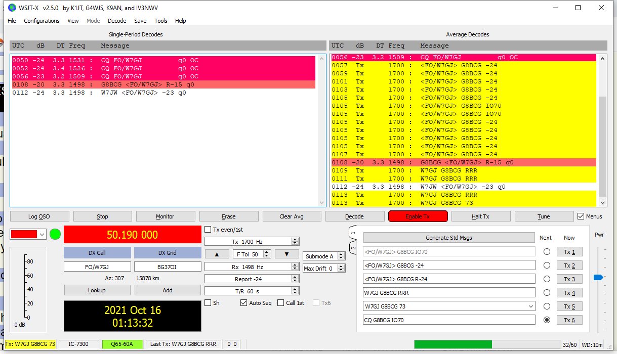The image size is (617, 354).
Task: Select Next radio for Tx 3 message
Action: coord(546,279)
